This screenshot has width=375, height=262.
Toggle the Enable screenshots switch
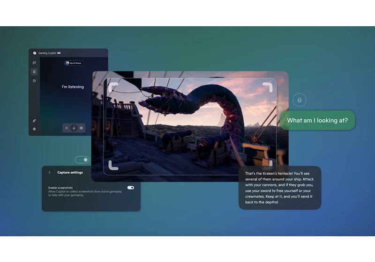point(131,188)
